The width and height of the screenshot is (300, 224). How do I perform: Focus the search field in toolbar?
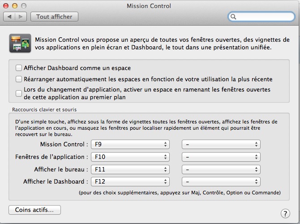pos(261,17)
